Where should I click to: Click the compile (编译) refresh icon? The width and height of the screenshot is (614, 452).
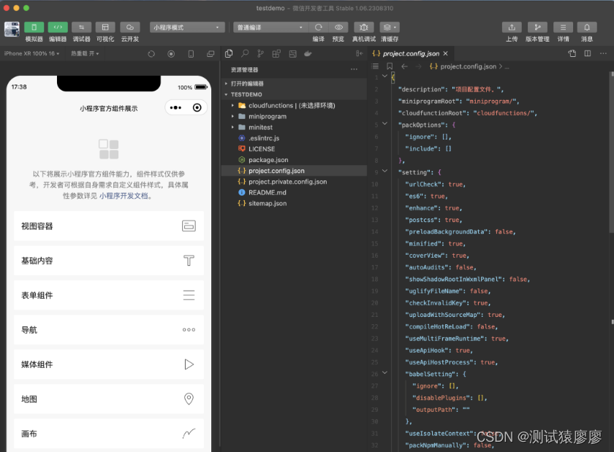point(319,28)
